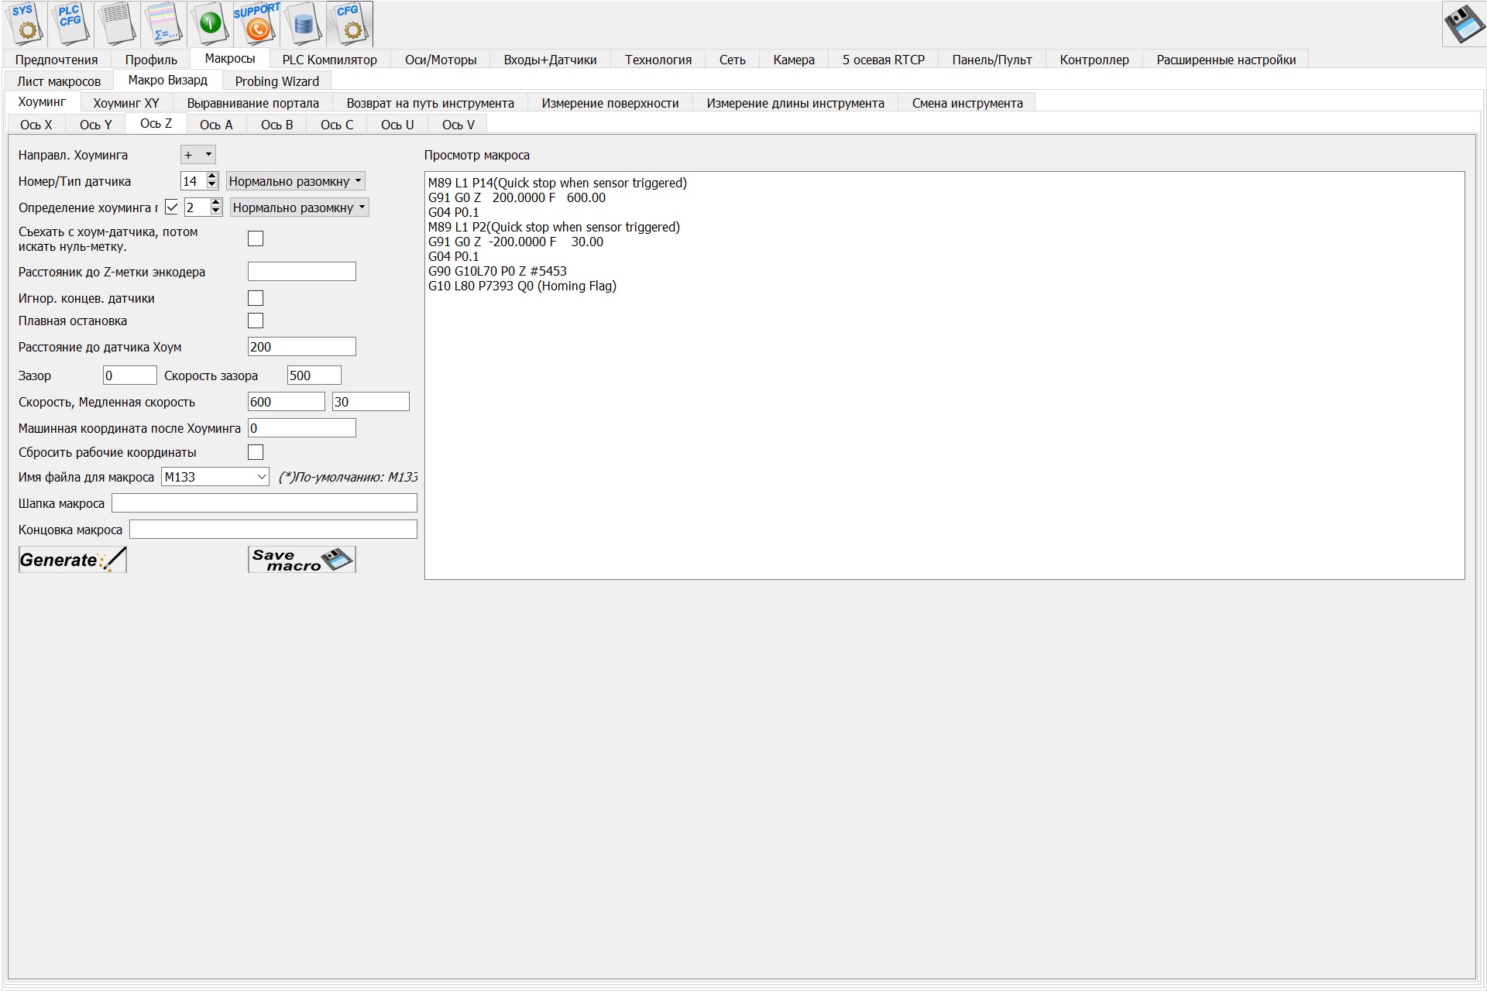The width and height of the screenshot is (1487, 991).
Task: Enable 'Игнор. концев. датчики' checkbox
Action: coord(256,298)
